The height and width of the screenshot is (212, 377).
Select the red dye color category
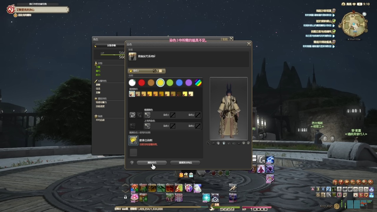[142, 83]
